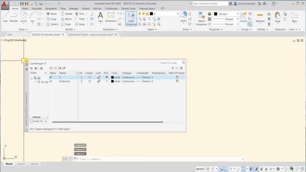The image size is (306, 172).
Task: Open Layer Properties button in ribbon
Action: tap(131, 19)
